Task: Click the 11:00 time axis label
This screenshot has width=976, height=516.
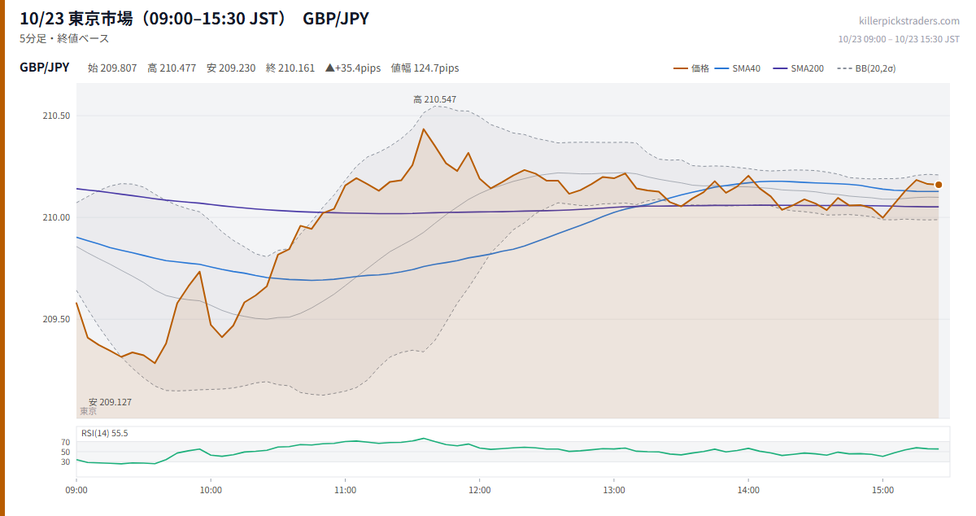Action: tap(345, 490)
